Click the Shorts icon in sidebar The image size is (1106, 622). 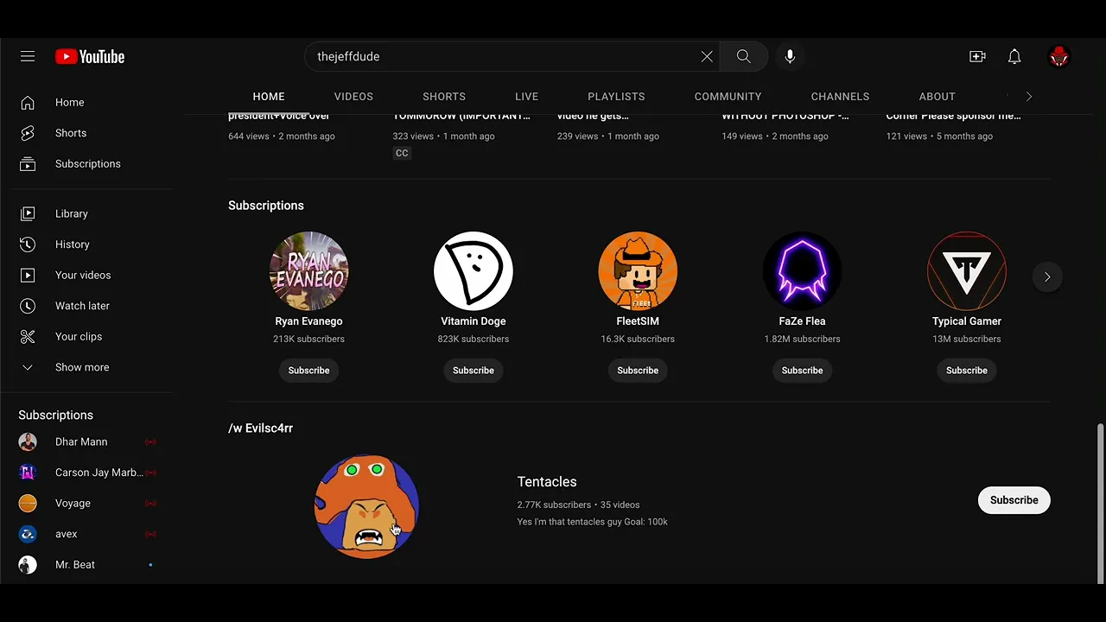tap(28, 133)
